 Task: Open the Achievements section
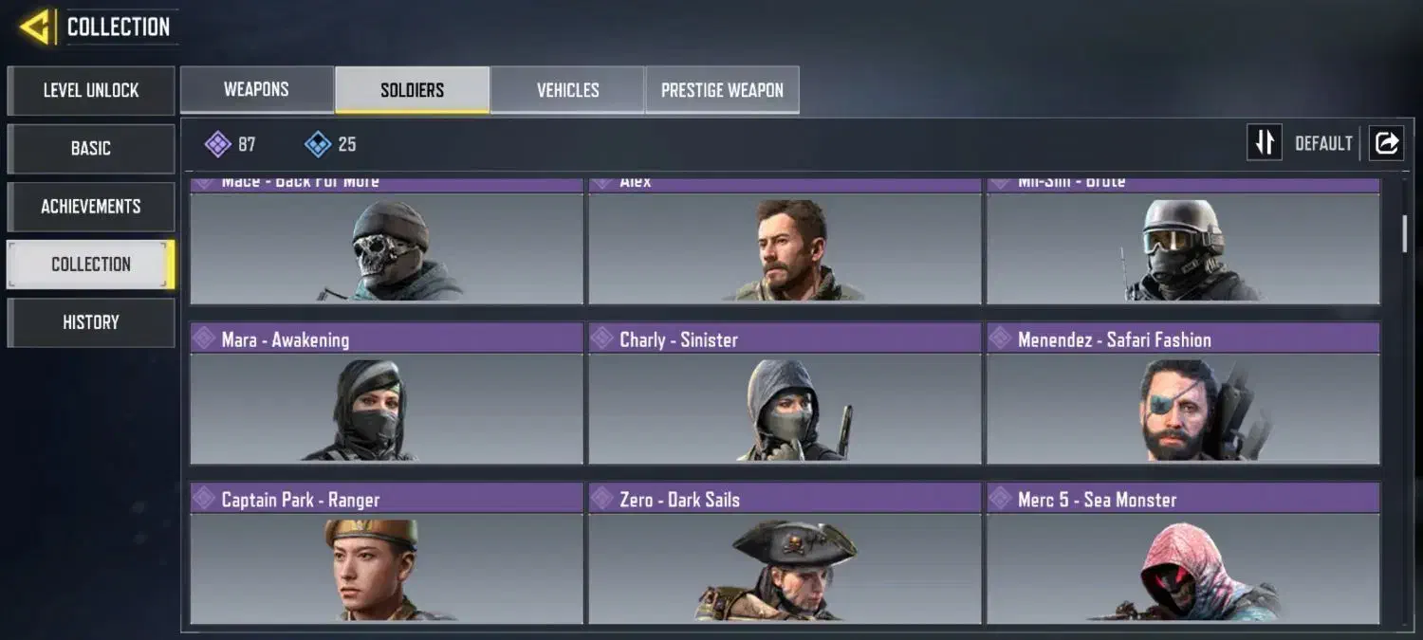pos(91,207)
